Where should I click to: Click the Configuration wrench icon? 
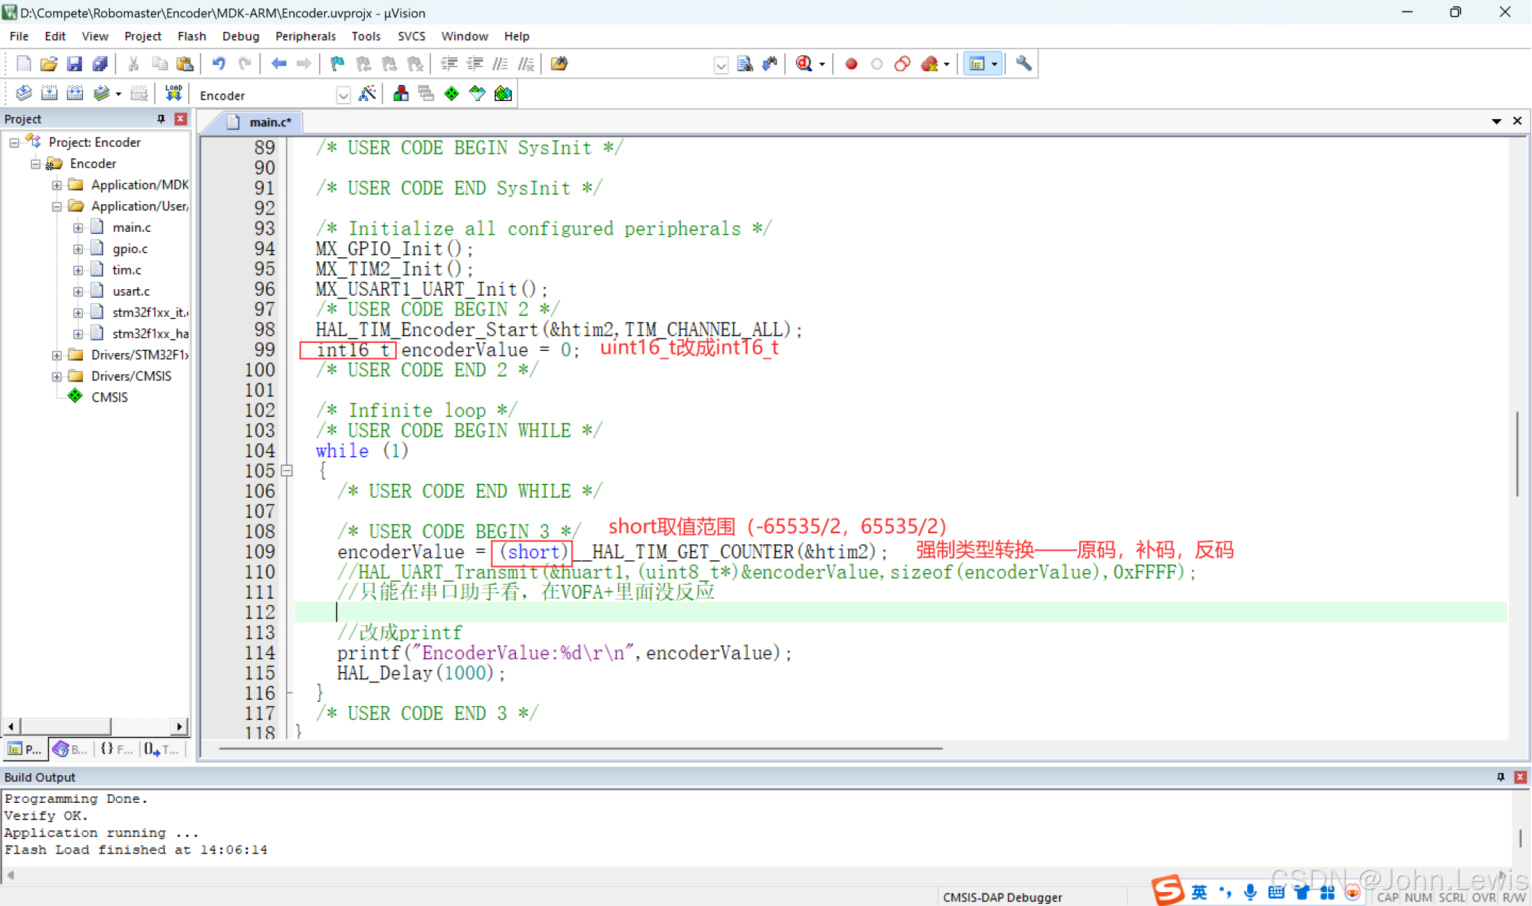coord(1023,64)
